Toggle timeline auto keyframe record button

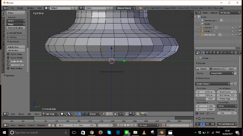coord(164,125)
